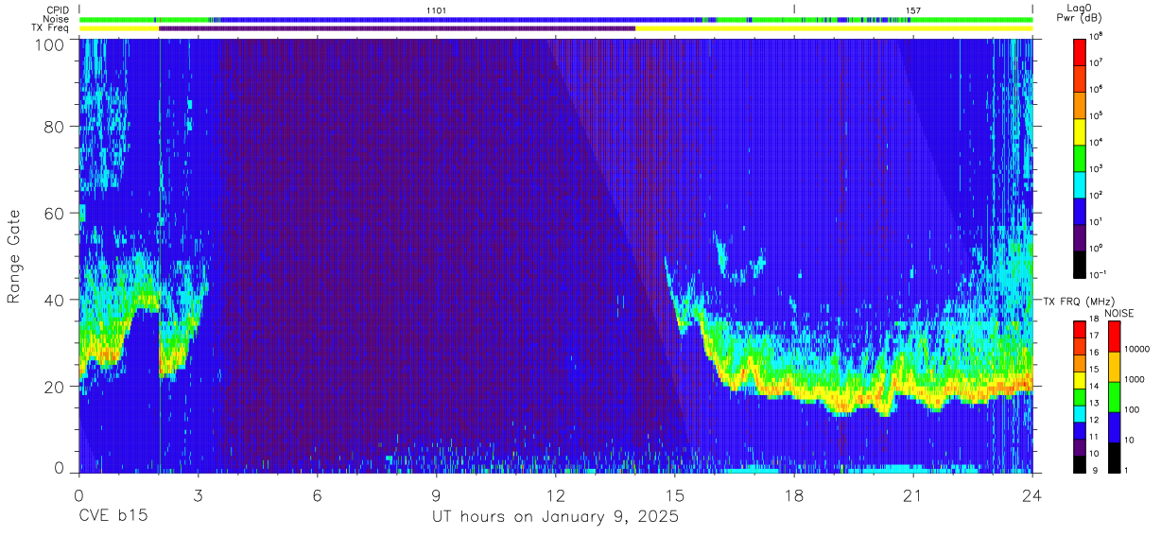This screenshot has width=1161, height=536.
Task: Click the purple section of the TX Freq strip
Action: [397, 28]
